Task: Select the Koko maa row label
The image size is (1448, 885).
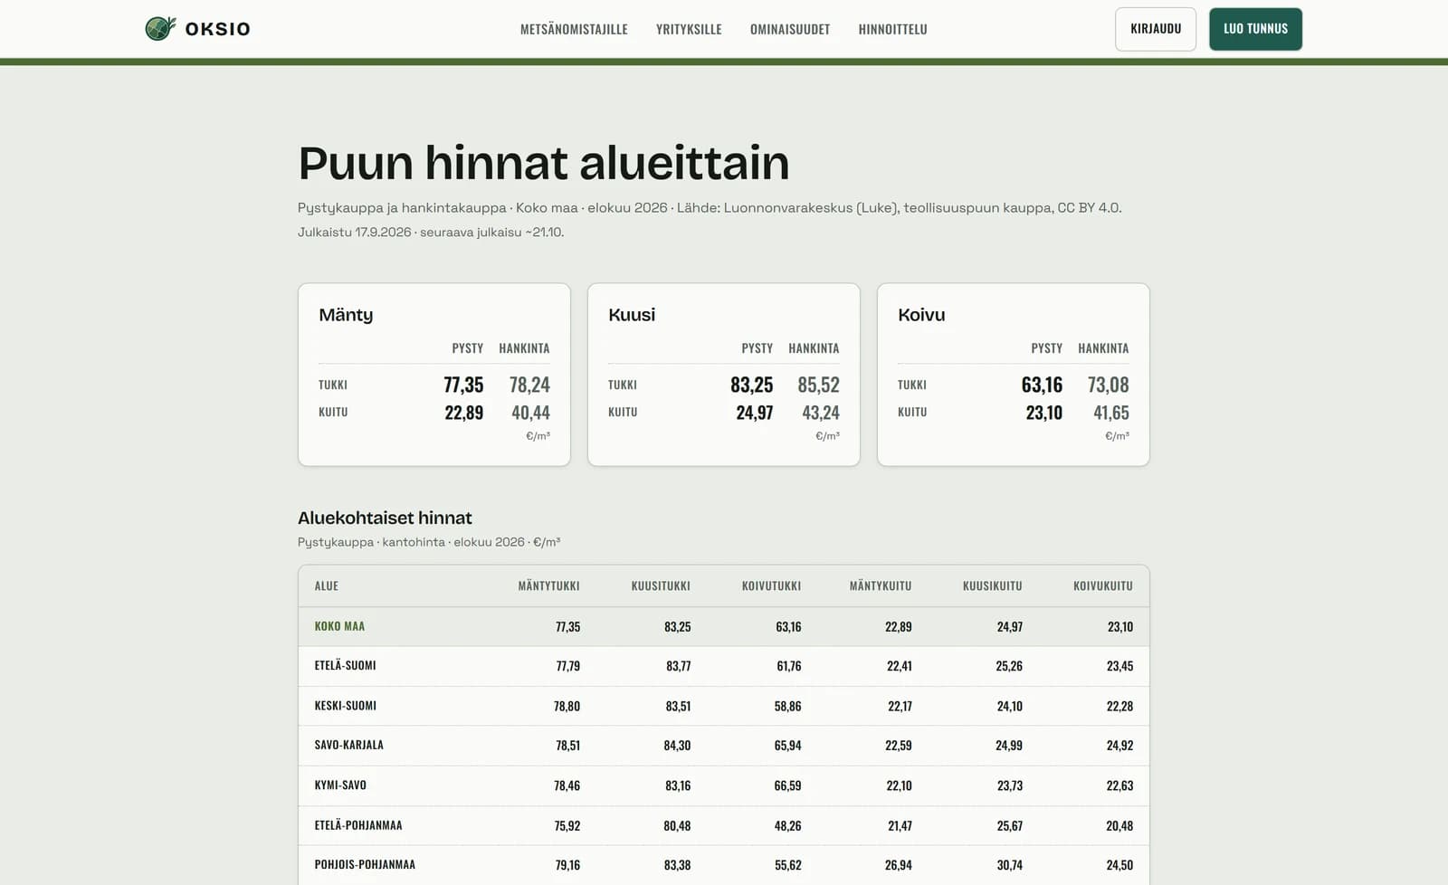Action: click(339, 626)
